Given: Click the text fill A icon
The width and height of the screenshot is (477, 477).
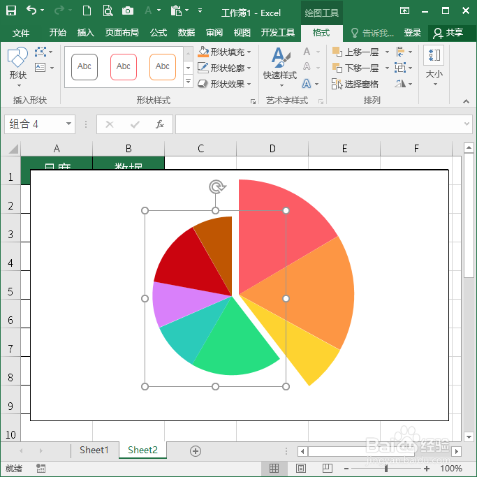Looking at the screenshot, I should 307,52.
